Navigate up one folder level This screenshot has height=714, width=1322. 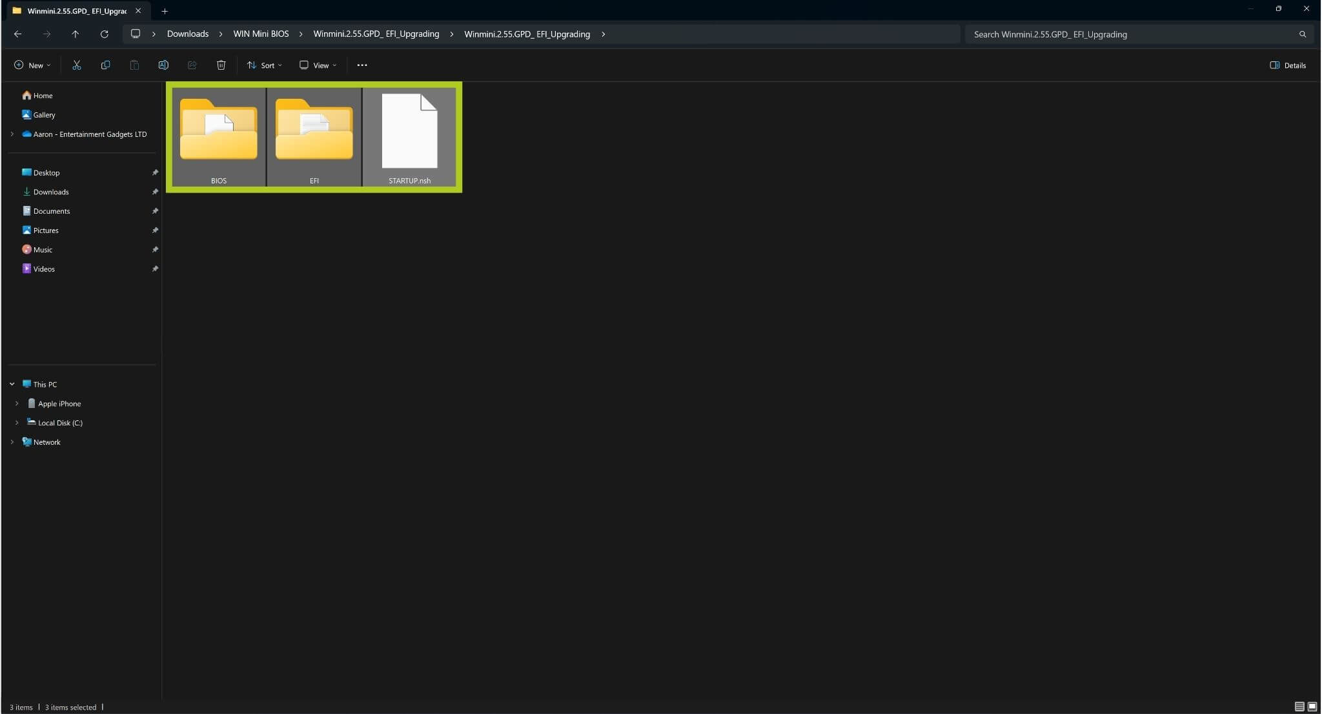(x=75, y=34)
